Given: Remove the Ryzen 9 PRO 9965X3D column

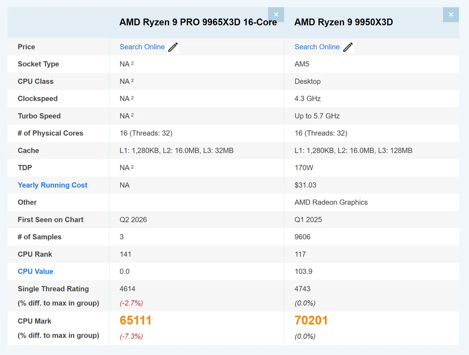Looking at the screenshot, I should point(276,14).
